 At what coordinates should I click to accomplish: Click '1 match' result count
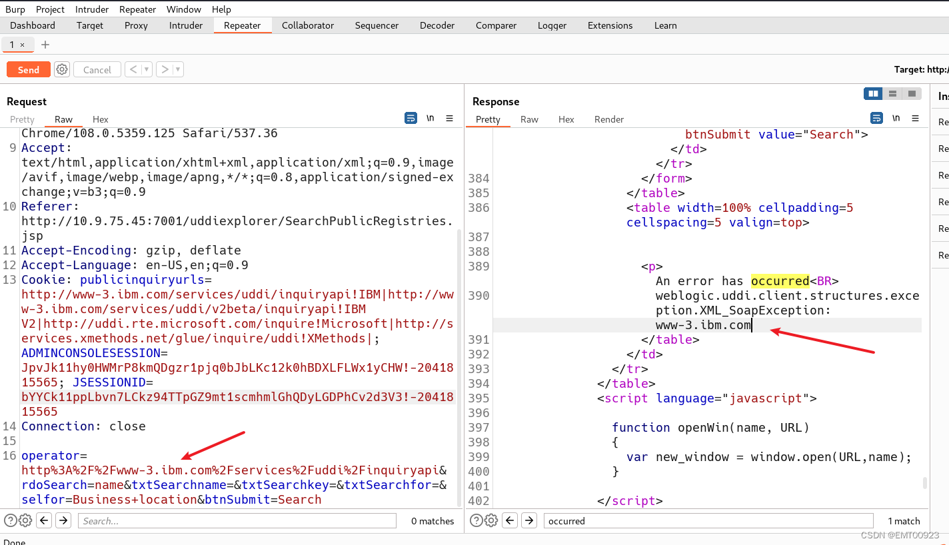(904, 520)
